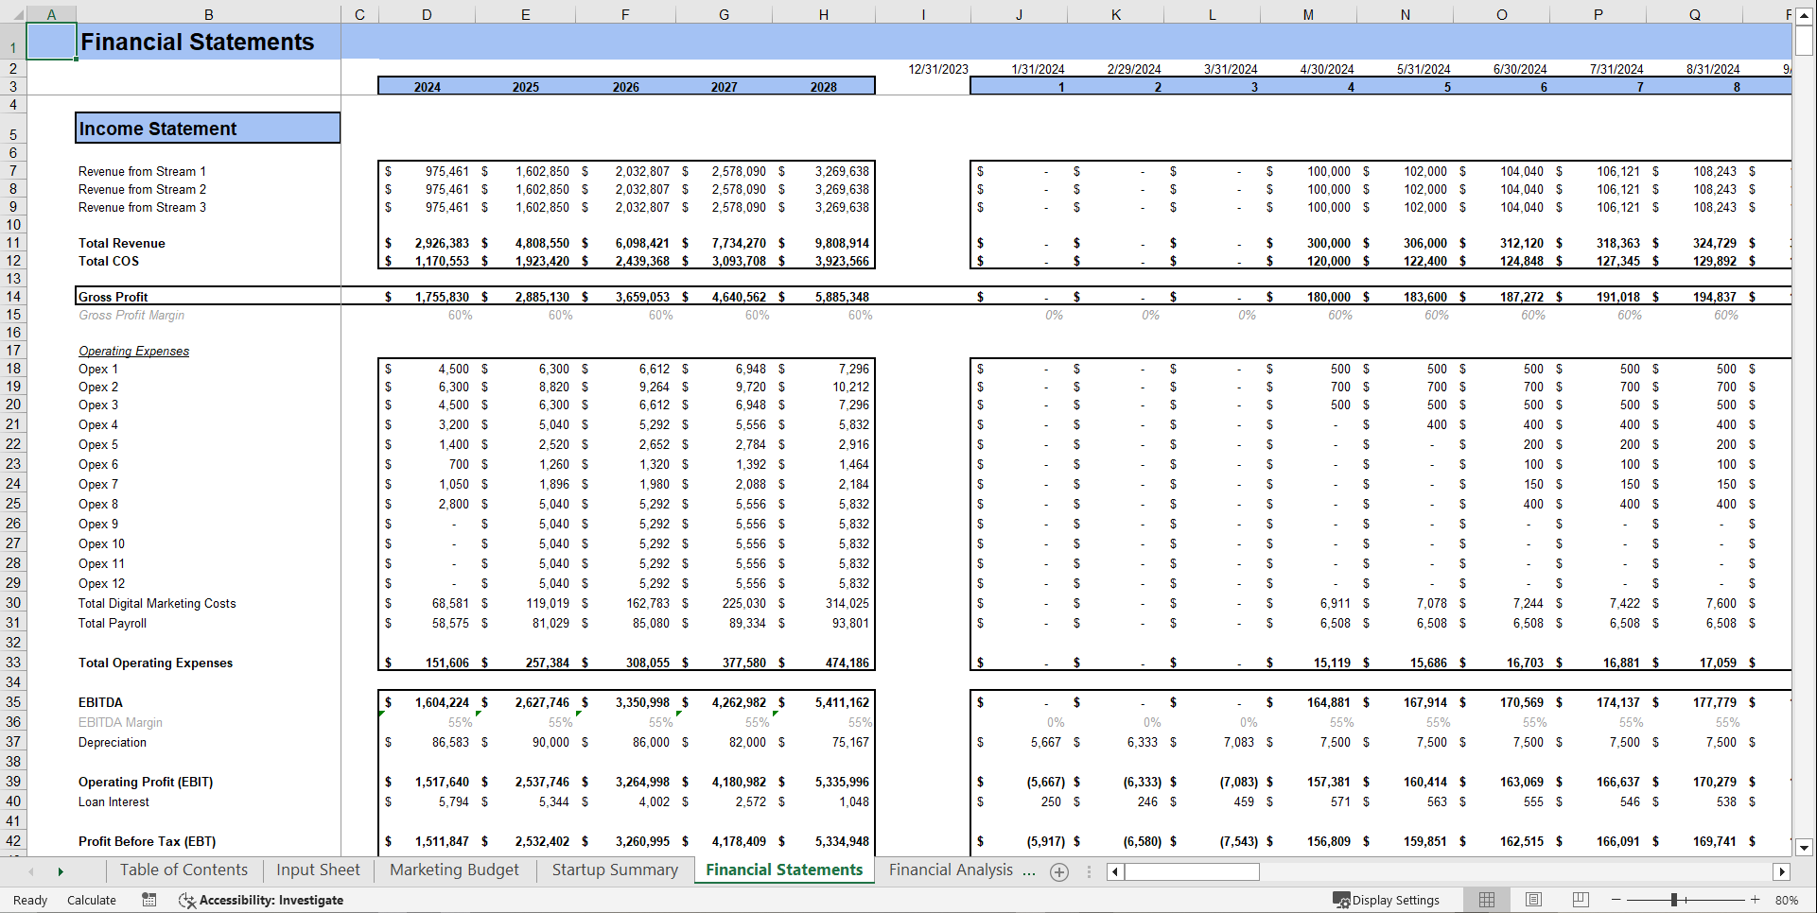This screenshot has width=1817, height=913.
Task: Click the right sheet navigation arrow
Action: tap(61, 871)
